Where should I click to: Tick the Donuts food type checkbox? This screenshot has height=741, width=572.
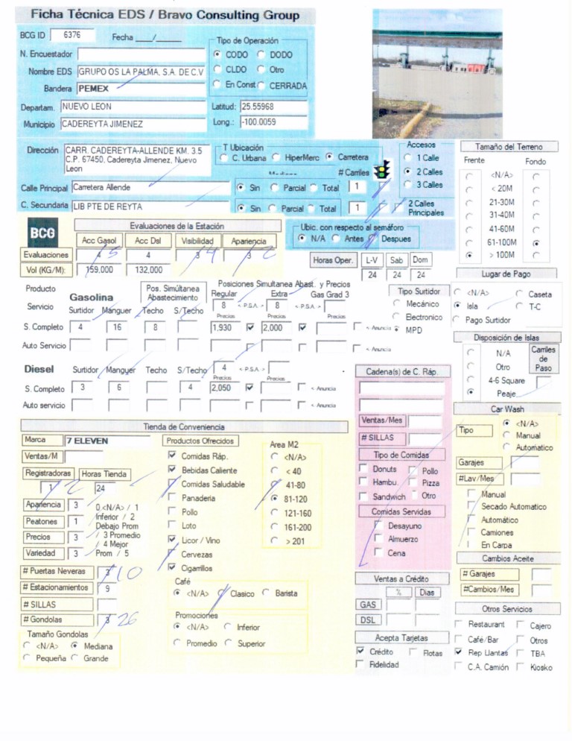(363, 468)
